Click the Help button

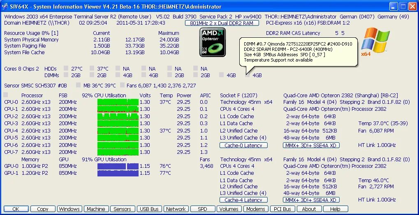tap(336, 209)
